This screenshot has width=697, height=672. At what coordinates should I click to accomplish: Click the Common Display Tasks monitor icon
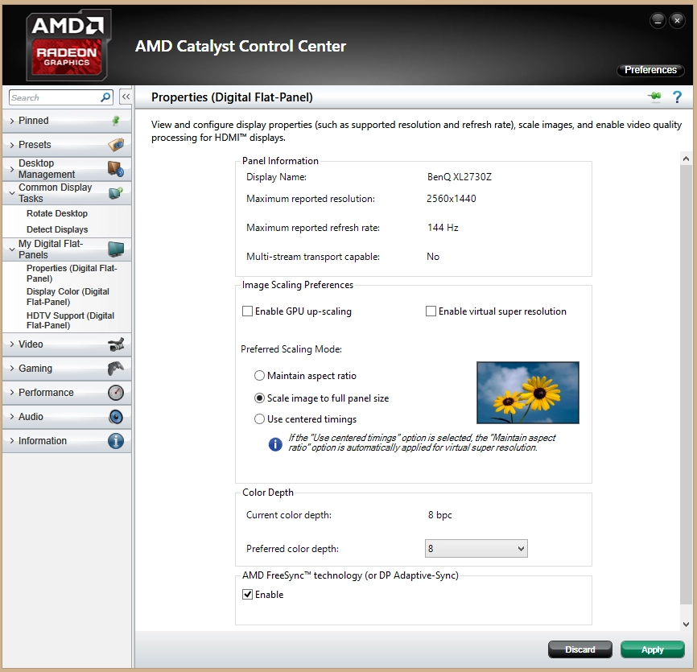116,193
